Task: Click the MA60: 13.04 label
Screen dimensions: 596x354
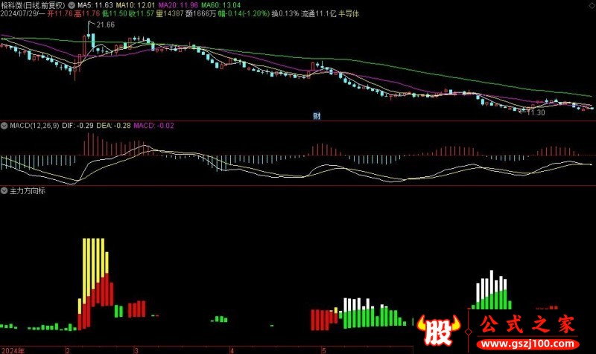Action: [221, 5]
